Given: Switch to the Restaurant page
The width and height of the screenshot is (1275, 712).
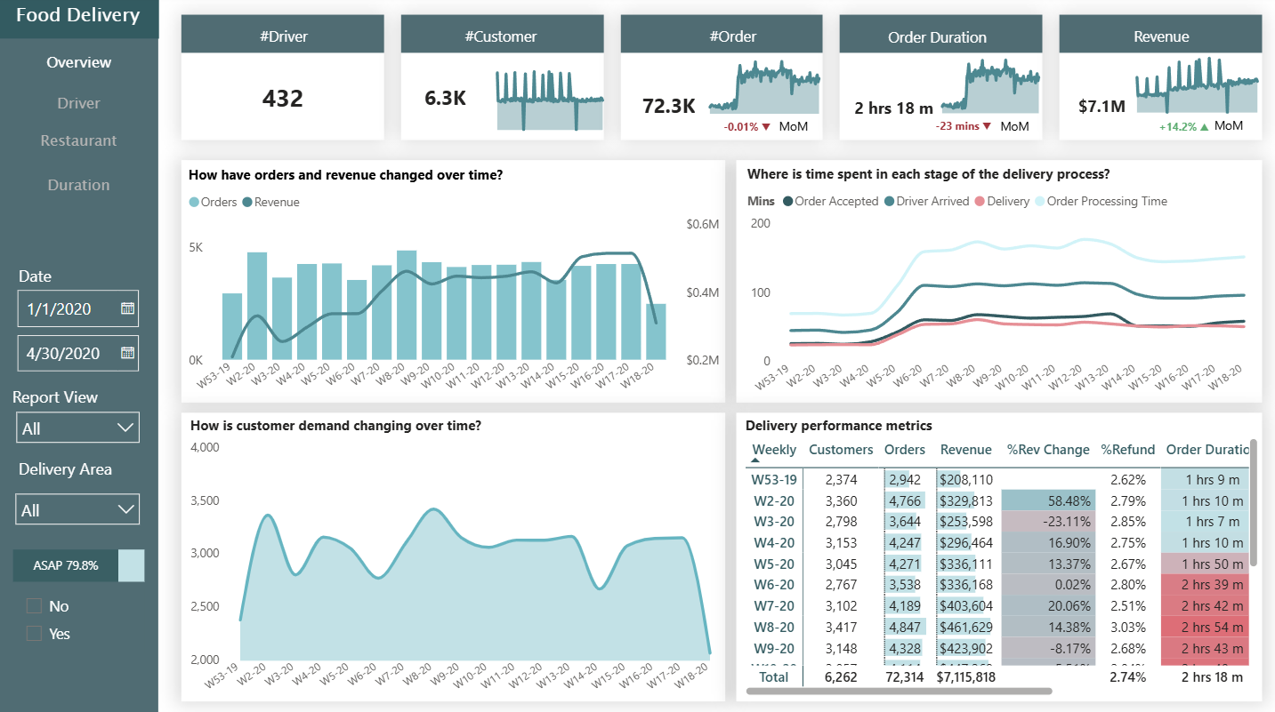Looking at the screenshot, I should pos(78,140).
